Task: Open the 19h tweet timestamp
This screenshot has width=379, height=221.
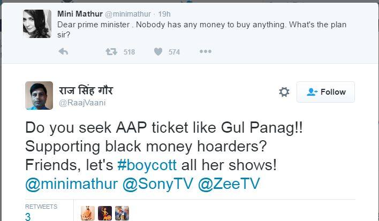Action: pos(164,13)
